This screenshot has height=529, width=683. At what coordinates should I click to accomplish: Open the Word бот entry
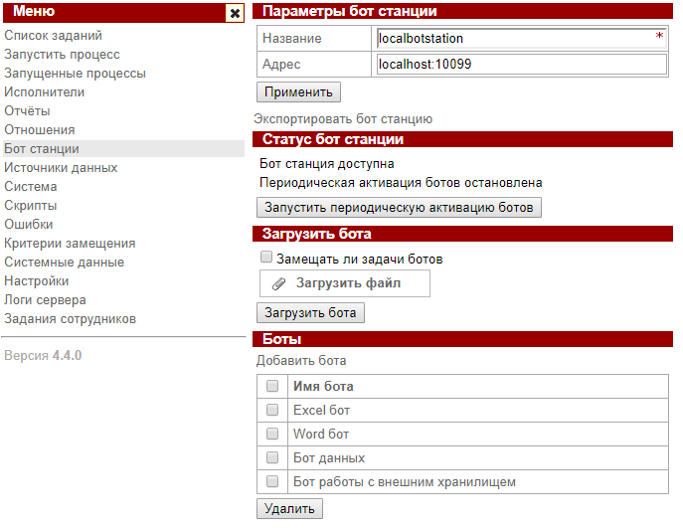(x=321, y=434)
